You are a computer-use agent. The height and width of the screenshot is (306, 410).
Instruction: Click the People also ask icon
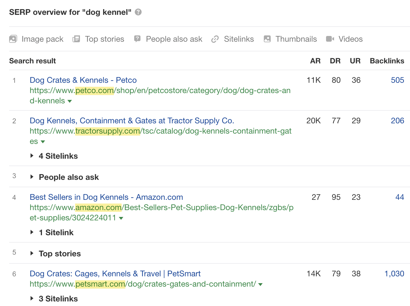[x=137, y=39]
